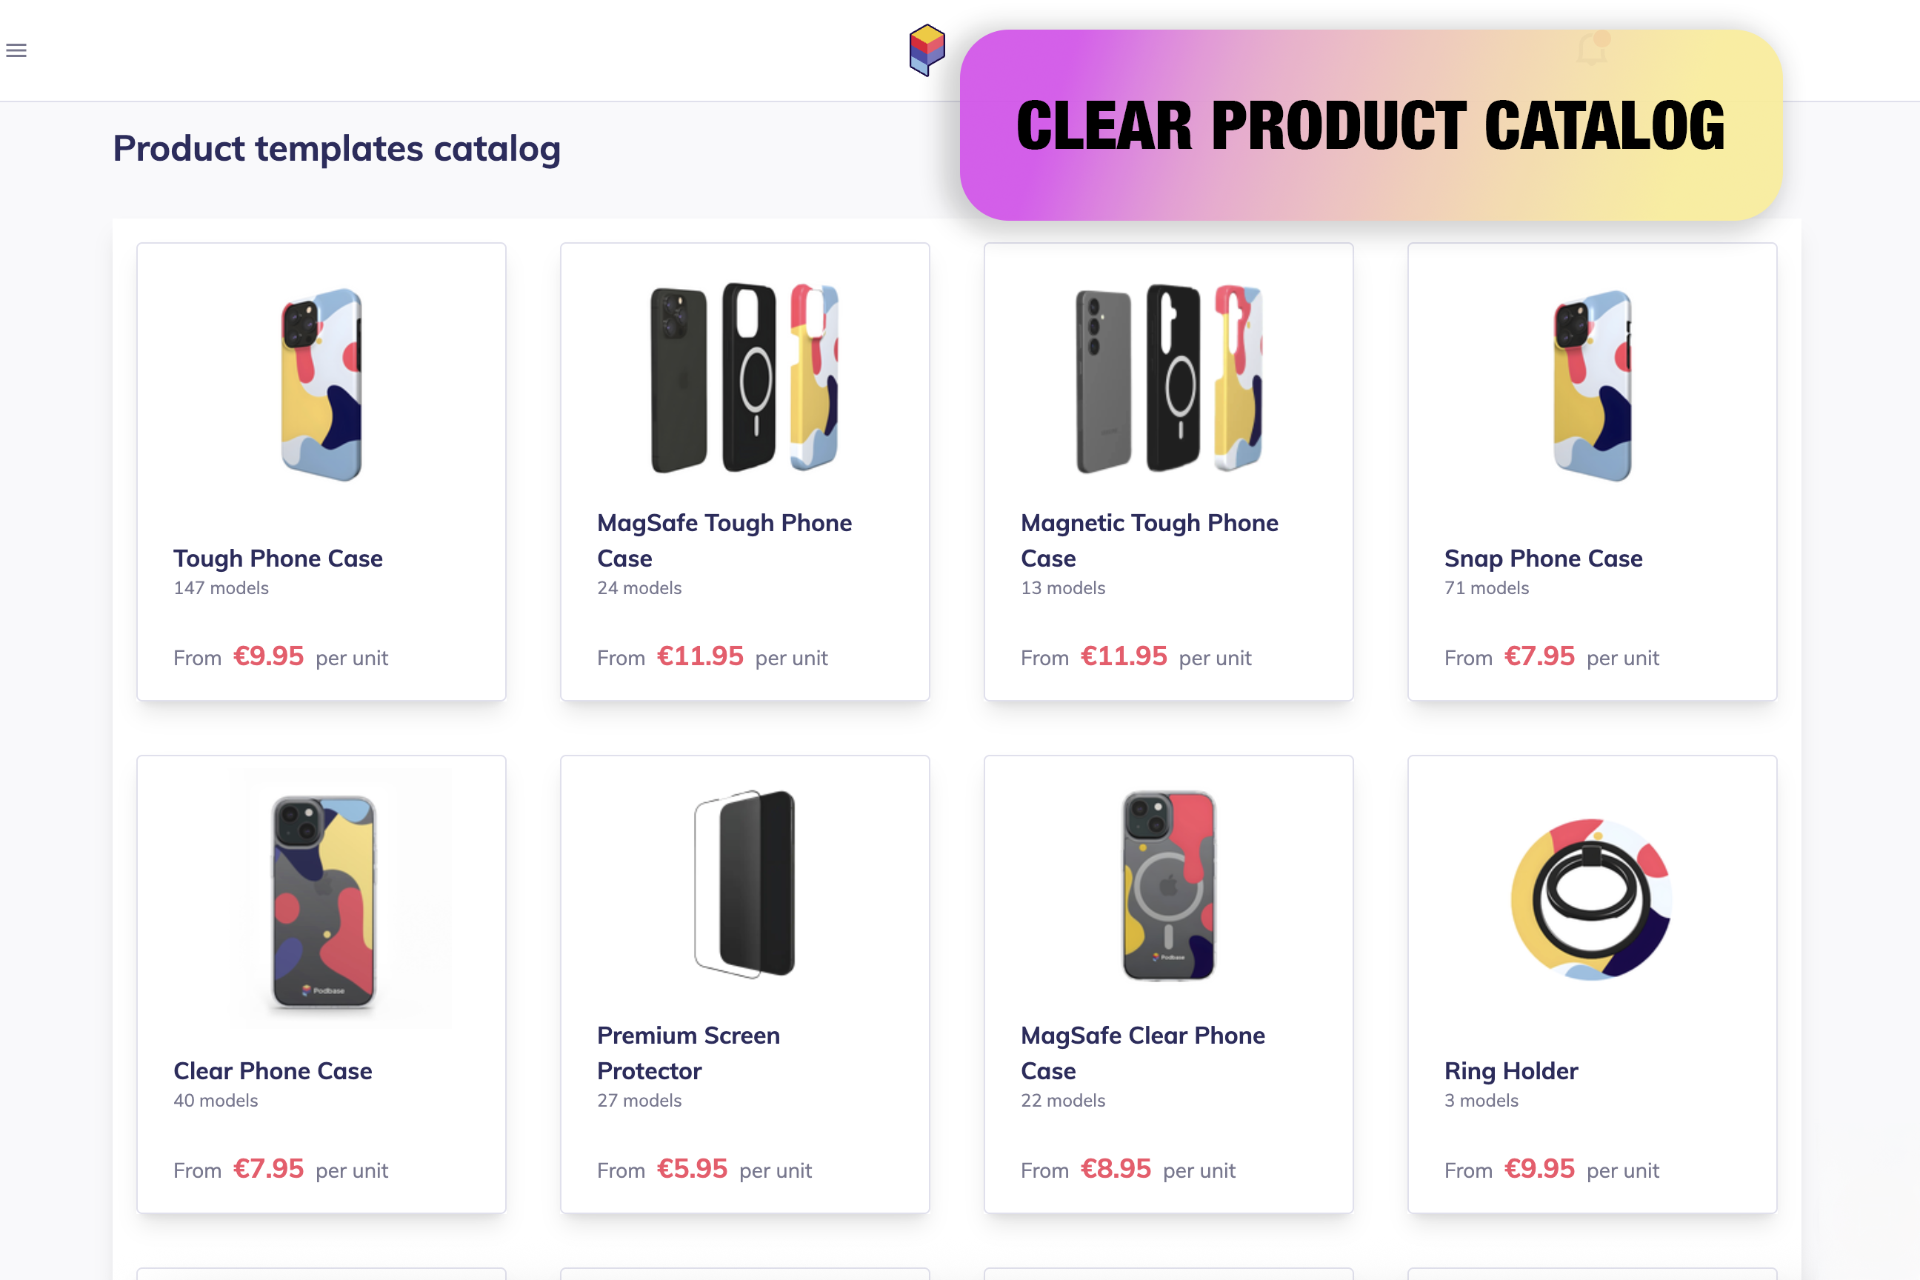
Task: Open the hamburger menu icon
Action: click(16, 50)
